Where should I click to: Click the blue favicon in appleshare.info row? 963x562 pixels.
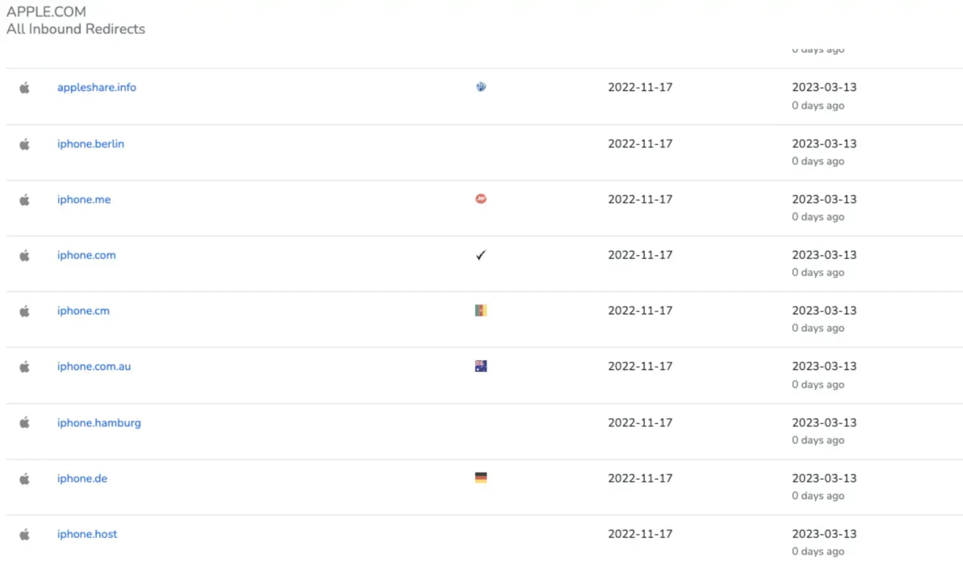(x=481, y=87)
